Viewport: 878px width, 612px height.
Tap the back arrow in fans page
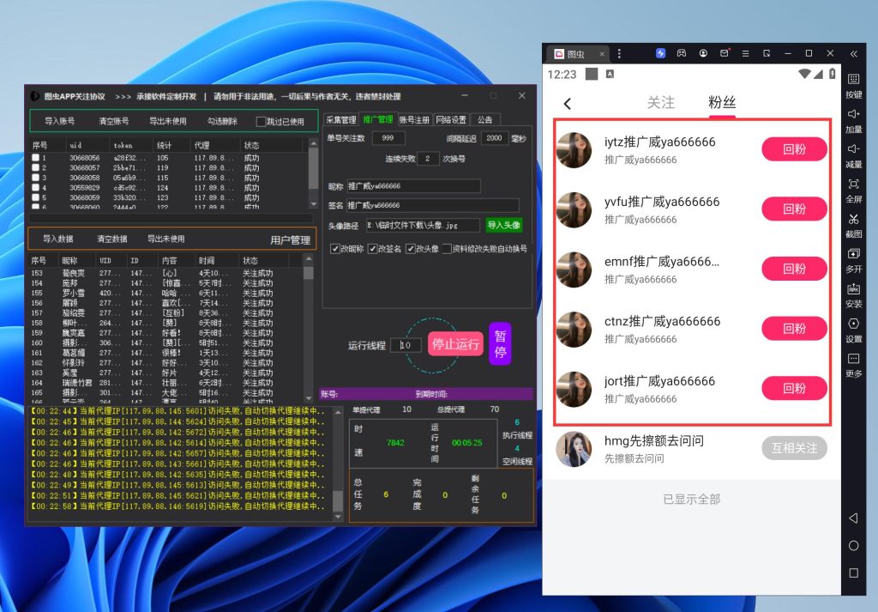[568, 104]
